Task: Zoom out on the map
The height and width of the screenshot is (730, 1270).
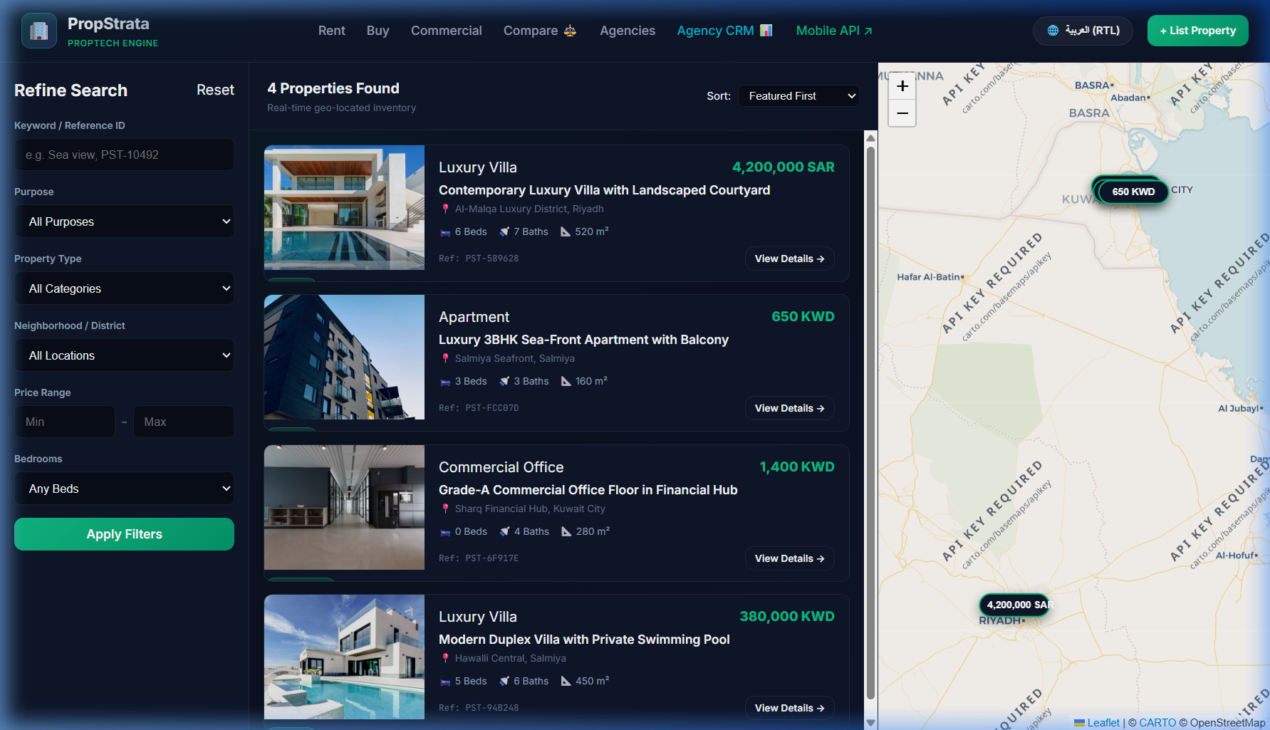Action: point(902,113)
